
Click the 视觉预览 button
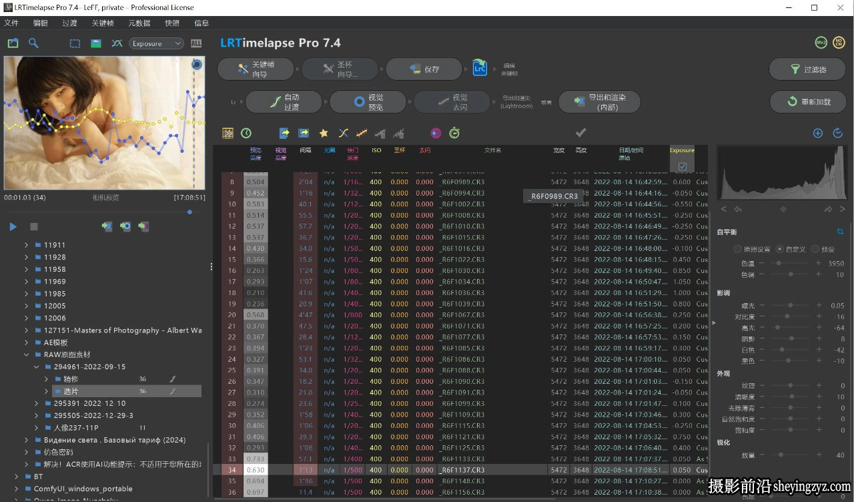[368, 102]
